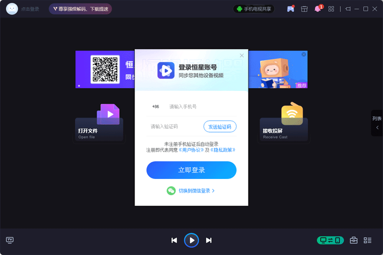Skip to the next track

pos(209,240)
